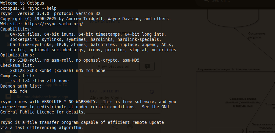Click document icon beside Restore database
This screenshot has height=133, width=275.
[x=9, y=97]
